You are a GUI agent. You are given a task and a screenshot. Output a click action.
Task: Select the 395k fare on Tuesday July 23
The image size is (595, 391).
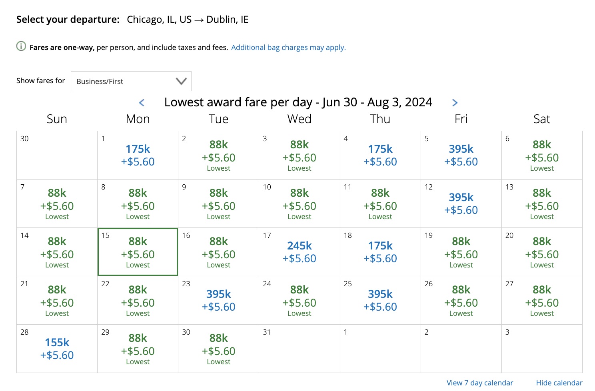click(x=218, y=300)
